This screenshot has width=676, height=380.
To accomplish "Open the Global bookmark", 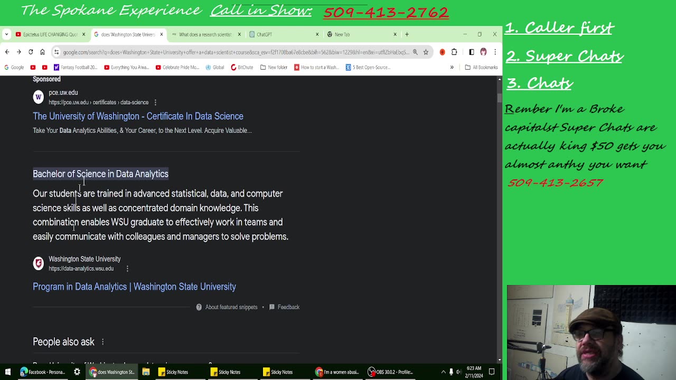I will coord(214,67).
